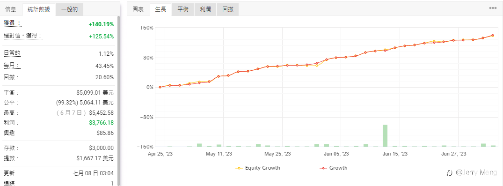The width and height of the screenshot is (503, 186).
Task: Switch to the 利潤 profit tab
Action: coord(205,9)
